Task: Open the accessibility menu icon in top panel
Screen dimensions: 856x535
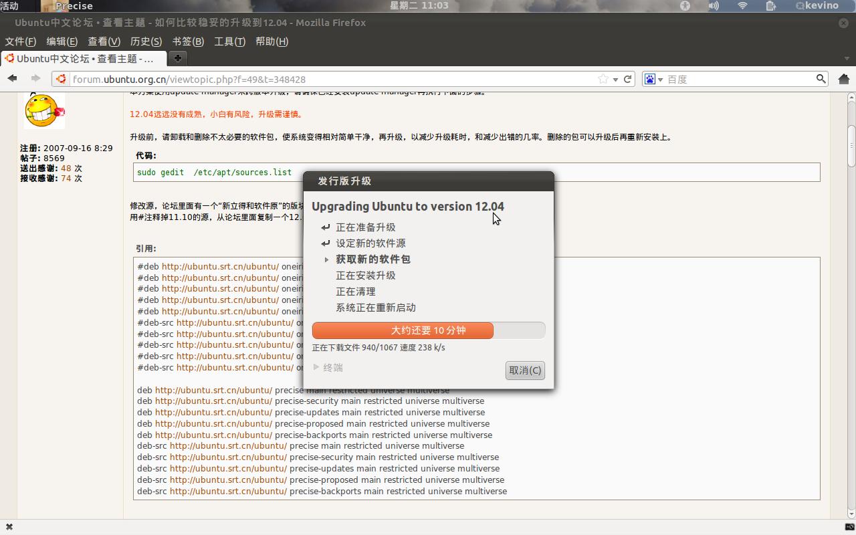Action: click(685, 5)
